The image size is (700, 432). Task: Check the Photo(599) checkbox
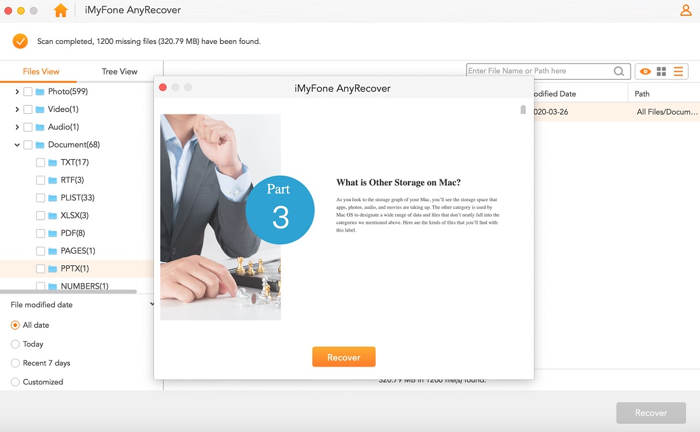[27, 92]
